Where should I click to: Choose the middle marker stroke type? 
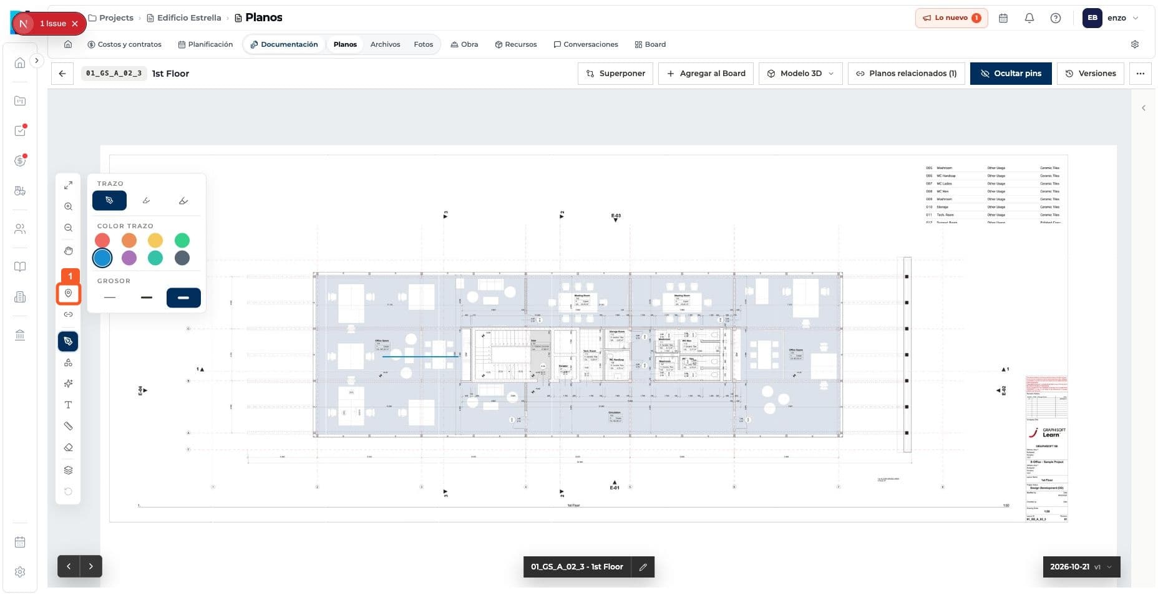coord(147,201)
